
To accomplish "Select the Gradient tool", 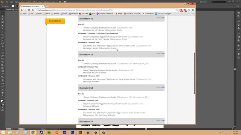I will click(x=3, y=71).
